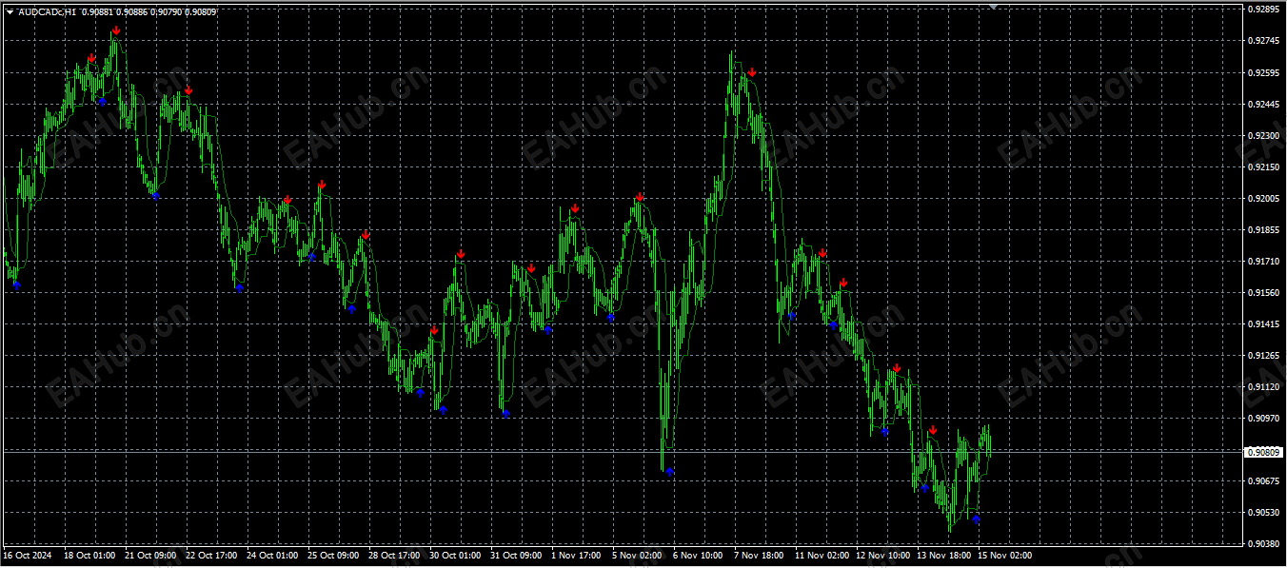Click the 24 Oct 01:00 time axis label
The height and width of the screenshot is (568, 1287).
tap(272, 555)
